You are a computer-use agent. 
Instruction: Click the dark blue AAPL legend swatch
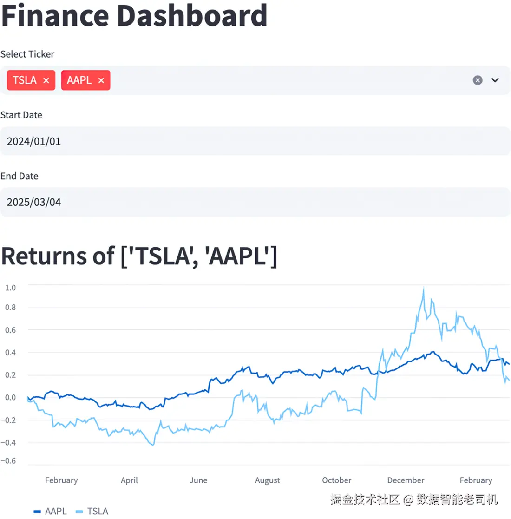[38, 512]
